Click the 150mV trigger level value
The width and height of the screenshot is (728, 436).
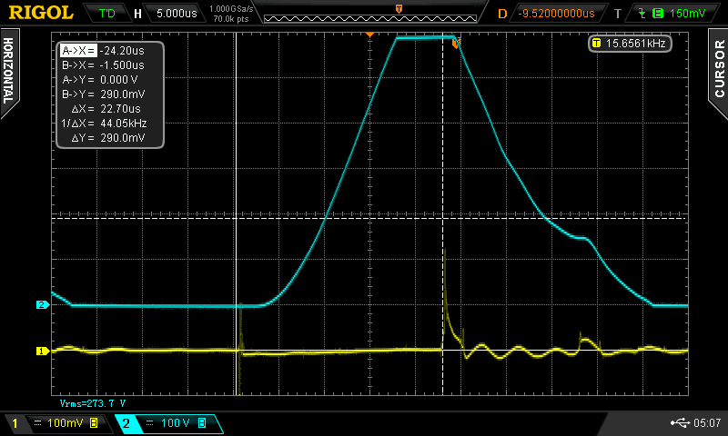point(688,13)
